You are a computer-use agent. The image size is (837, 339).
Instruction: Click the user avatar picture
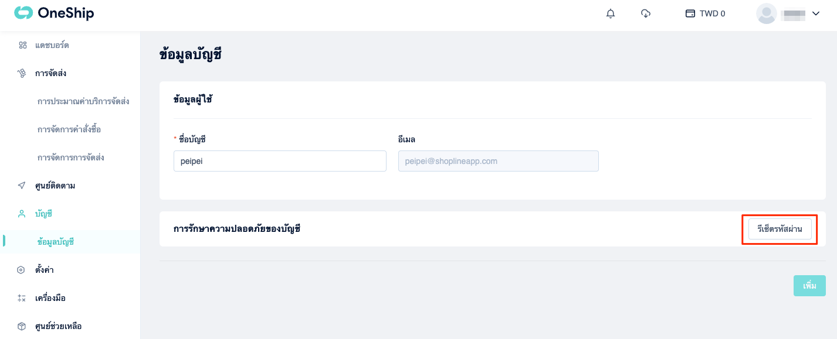[767, 13]
